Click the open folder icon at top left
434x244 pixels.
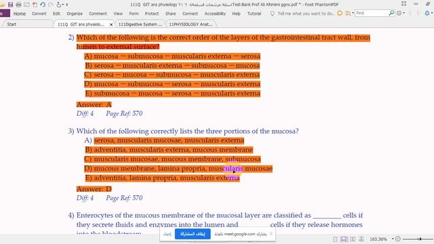tap(3, 5)
